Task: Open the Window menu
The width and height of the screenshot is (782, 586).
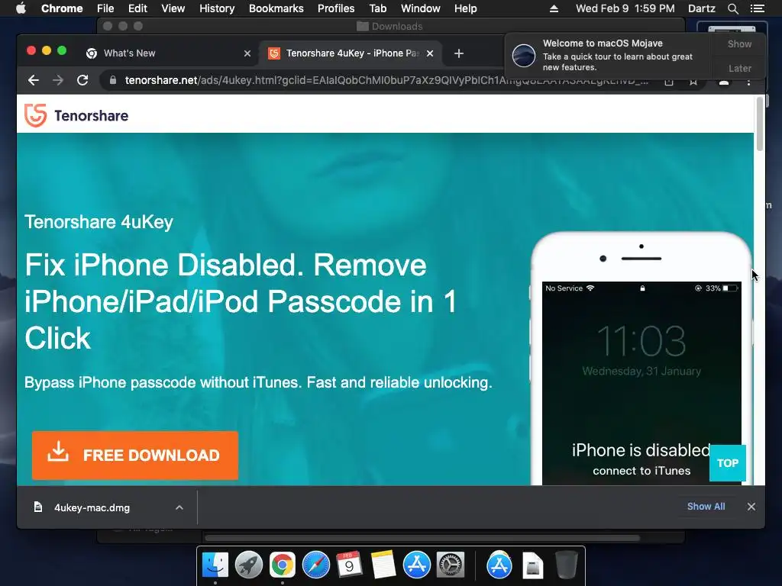Action: click(421, 8)
